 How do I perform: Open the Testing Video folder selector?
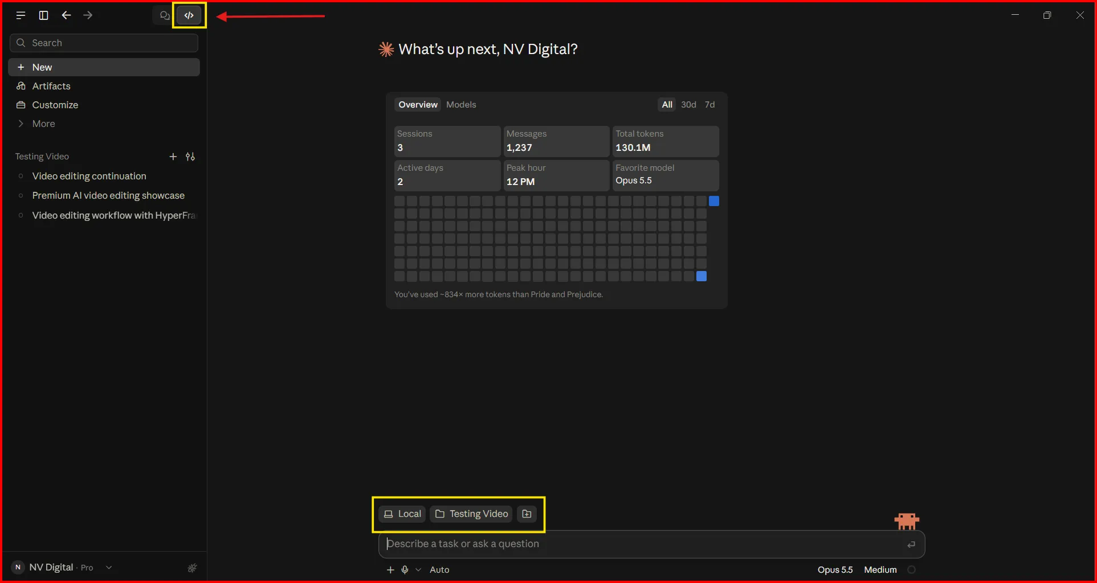click(x=471, y=514)
